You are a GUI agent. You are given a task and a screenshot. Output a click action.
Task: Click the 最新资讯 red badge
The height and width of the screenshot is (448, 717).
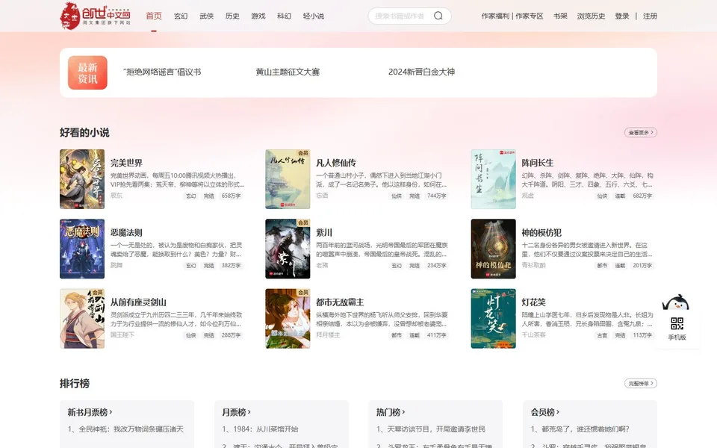(x=88, y=72)
